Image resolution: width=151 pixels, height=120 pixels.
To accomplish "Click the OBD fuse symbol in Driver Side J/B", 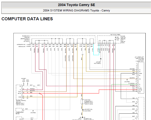I will coord(115,39).
